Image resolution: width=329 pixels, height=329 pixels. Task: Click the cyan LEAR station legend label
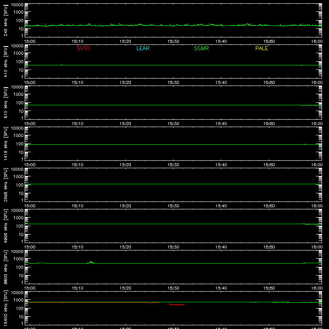(x=143, y=48)
